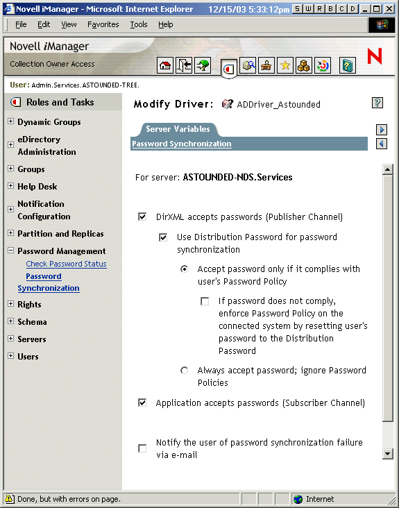Select the Roles and Tasks toolbar icon
This screenshot has height=508, width=399.
click(x=229, y=69)
